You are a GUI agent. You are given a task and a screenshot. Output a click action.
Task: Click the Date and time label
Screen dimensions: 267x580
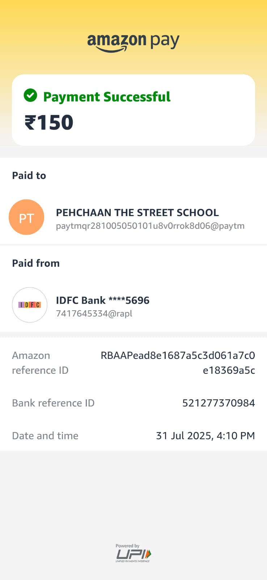45,436
